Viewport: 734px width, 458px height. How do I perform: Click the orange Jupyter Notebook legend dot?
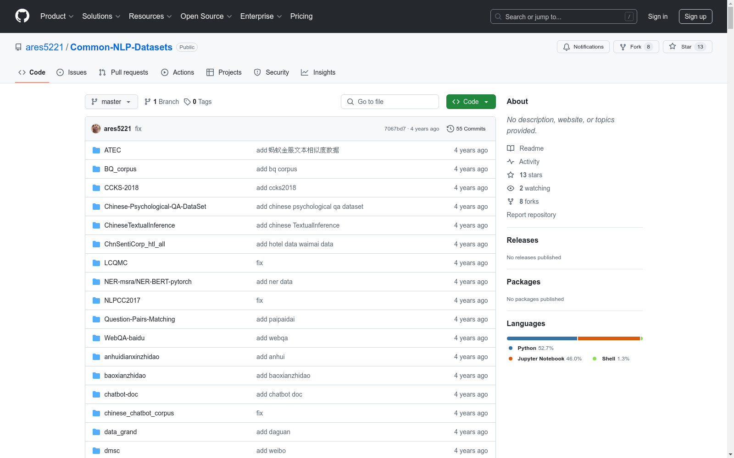tap(511, 359)
